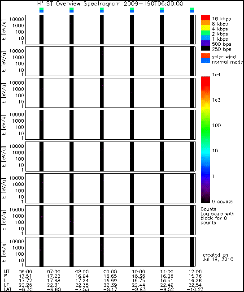This screenshot has height=292, width=244.
Task: Click the LT value 22.35
Action: tap(82, 285)
